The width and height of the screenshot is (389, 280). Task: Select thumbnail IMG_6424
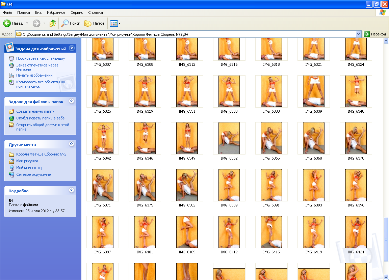(356, 232)
